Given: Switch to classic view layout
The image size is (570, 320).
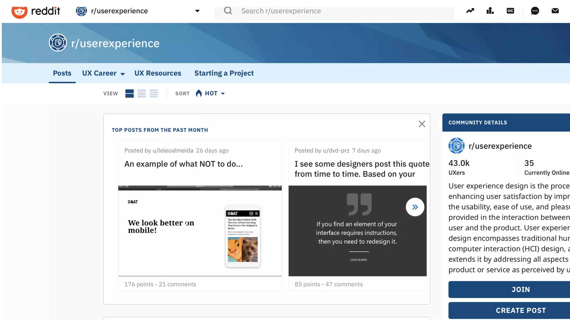Looking at the screenshot, I should pos(142,94).
